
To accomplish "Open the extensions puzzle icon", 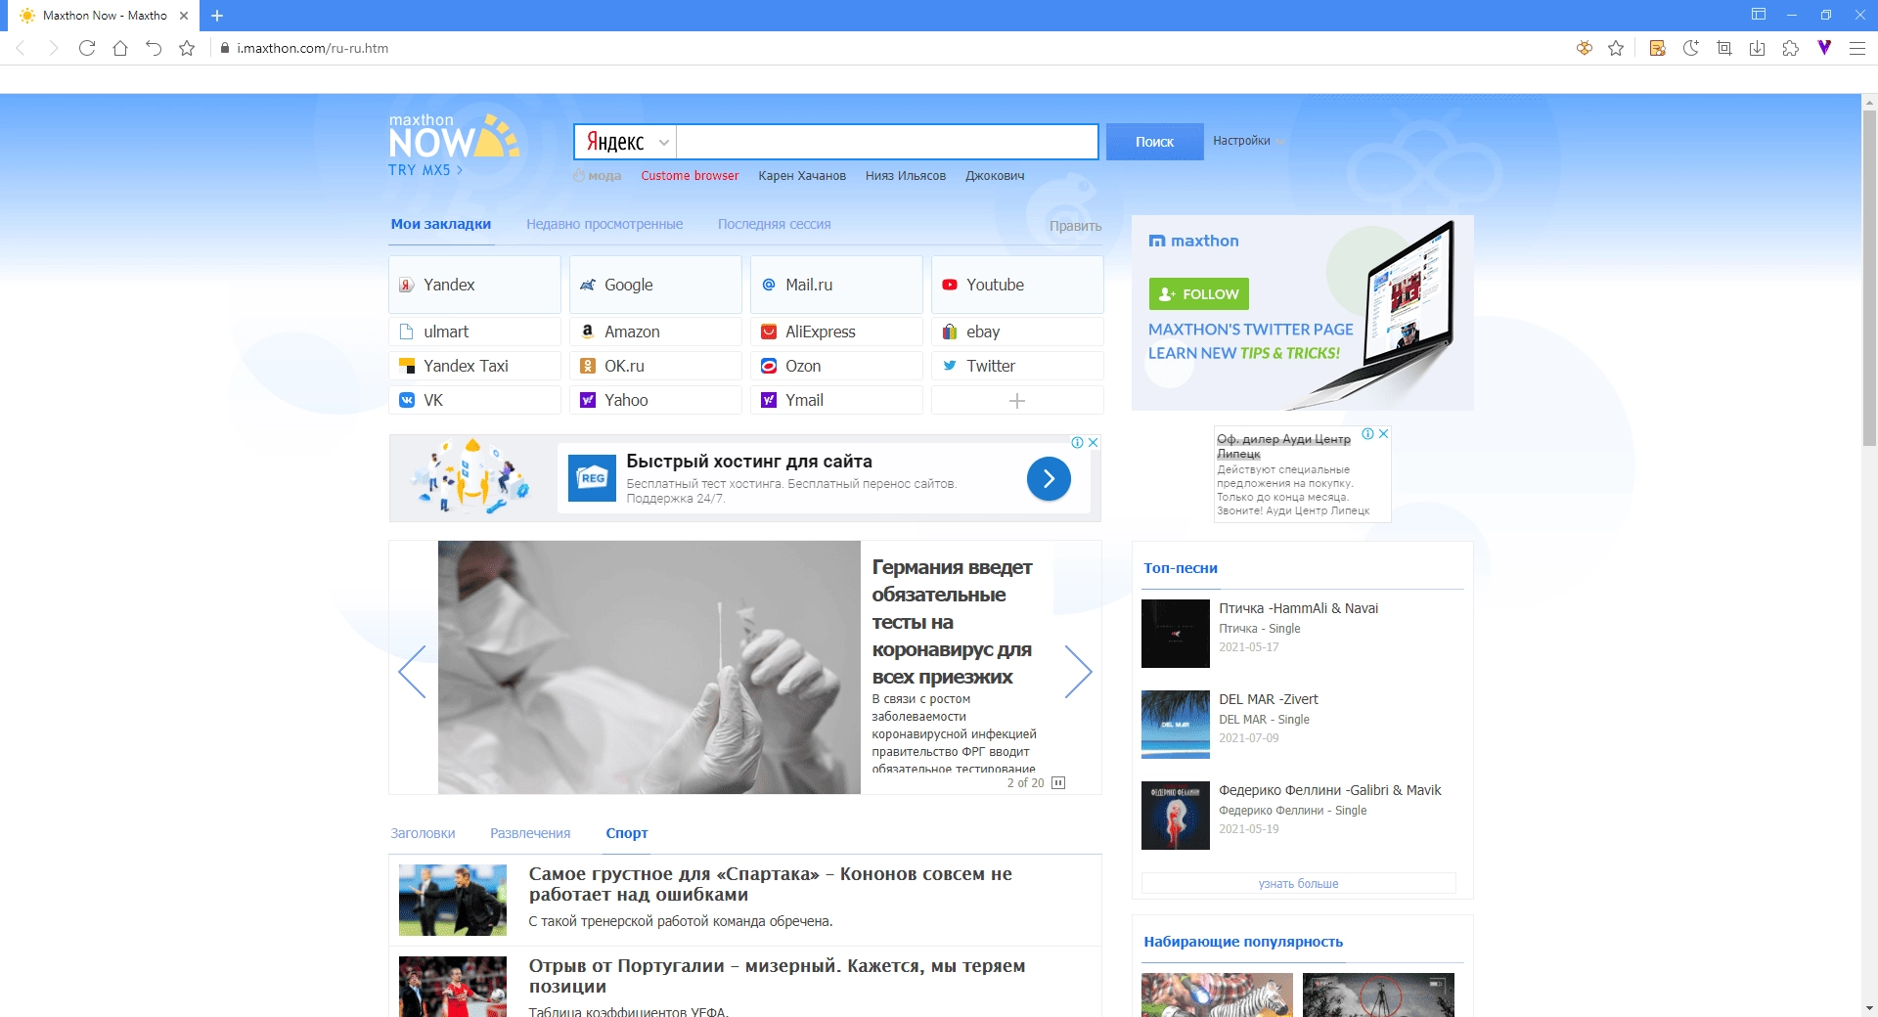I will 1791,48.
